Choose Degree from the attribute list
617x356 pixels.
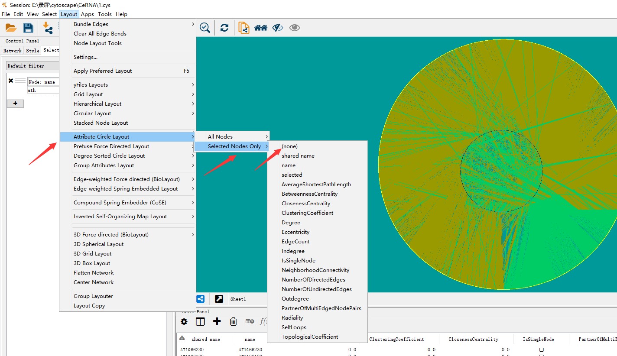[291, 223]
